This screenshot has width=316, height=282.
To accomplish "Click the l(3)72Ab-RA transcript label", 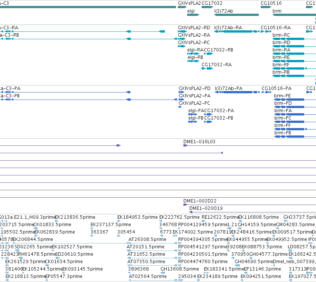I will pos(228,28).
